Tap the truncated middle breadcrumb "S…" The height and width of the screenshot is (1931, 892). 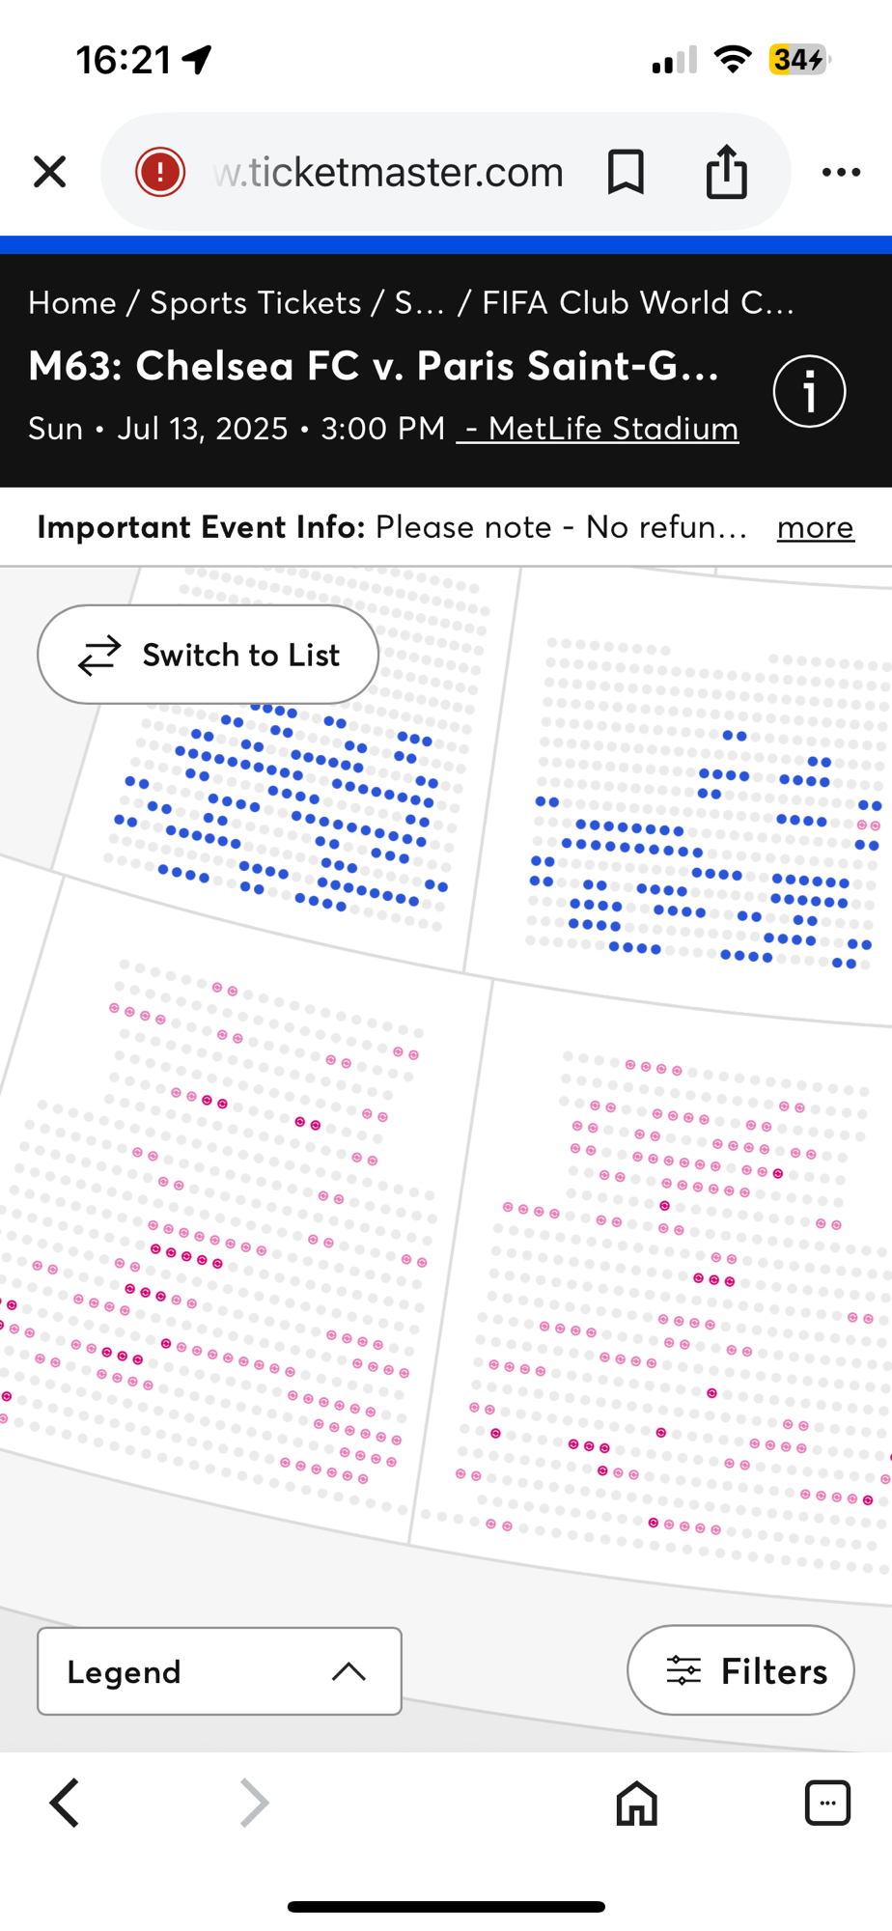pyautogui.click(x=419, y=303)
